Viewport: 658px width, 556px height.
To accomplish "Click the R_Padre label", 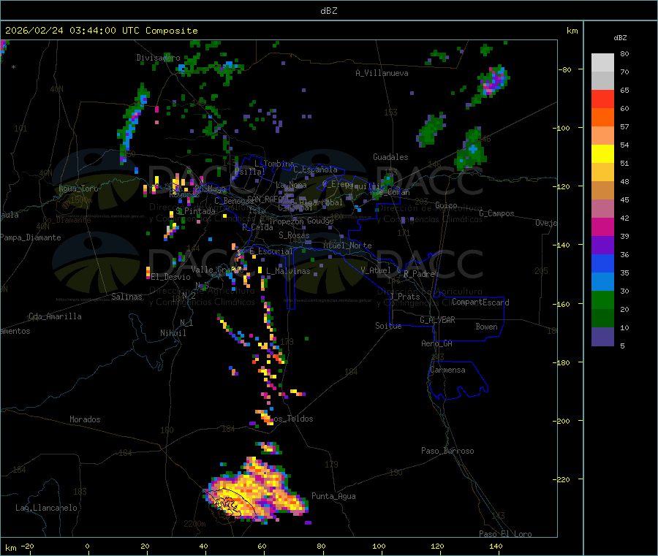I will click(x=419, y=274).
